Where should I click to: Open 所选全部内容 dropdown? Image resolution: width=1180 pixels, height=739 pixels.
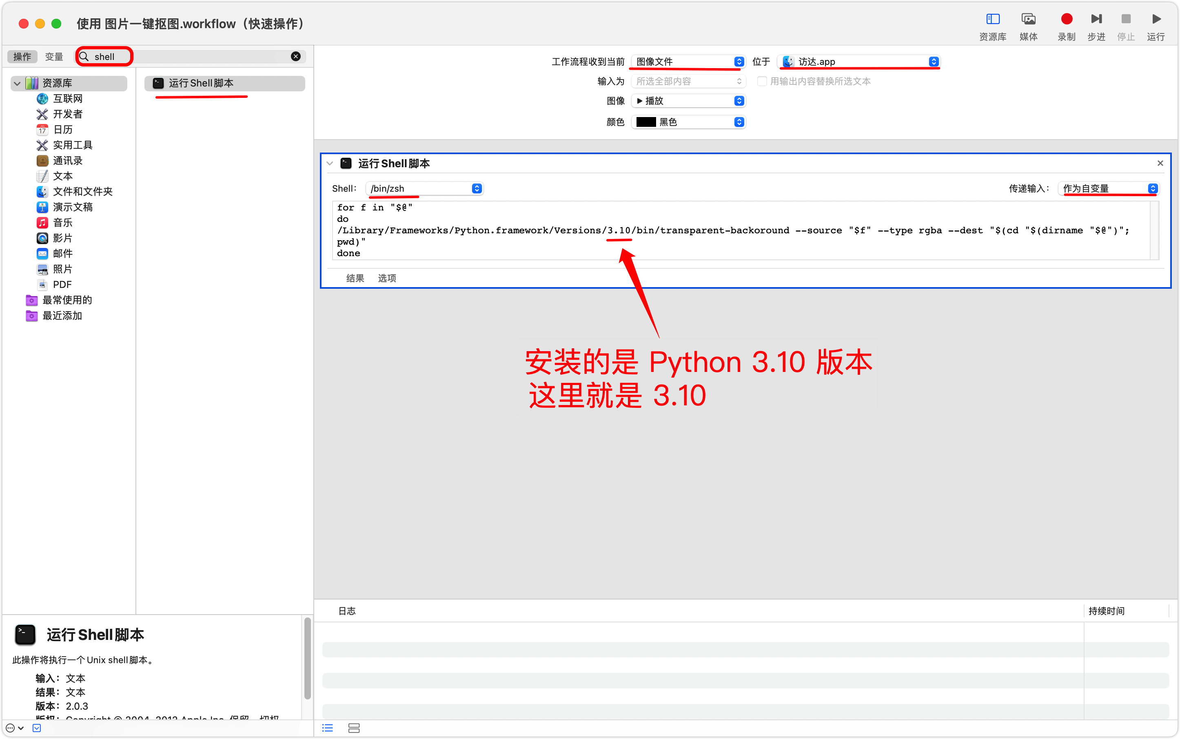pos(688,81)
